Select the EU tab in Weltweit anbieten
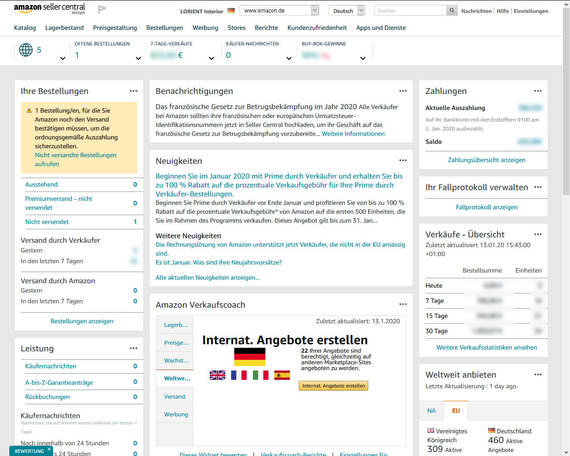 [456, 411]
